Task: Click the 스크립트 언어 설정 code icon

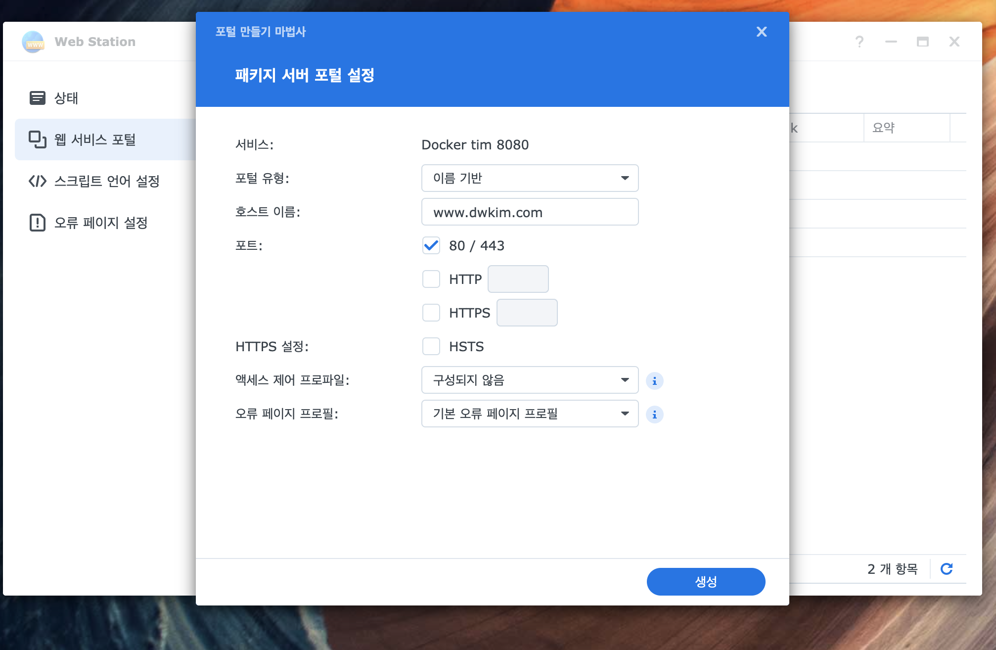Action: (38, 181)
